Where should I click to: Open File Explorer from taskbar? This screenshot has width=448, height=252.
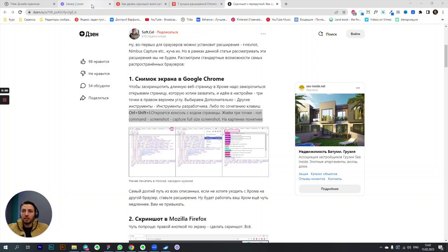pos(74,247)
